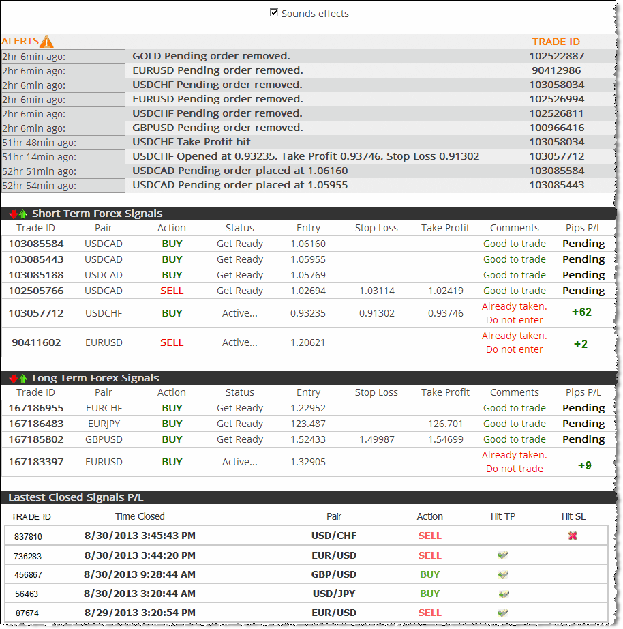
Task: Click entry value 1.20621
Action: pos(308,342)
